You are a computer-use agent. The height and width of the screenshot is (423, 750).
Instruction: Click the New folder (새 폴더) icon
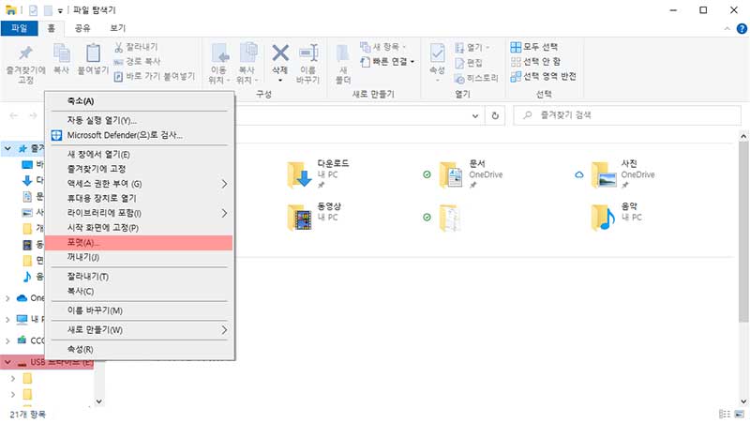click(343, 53)
